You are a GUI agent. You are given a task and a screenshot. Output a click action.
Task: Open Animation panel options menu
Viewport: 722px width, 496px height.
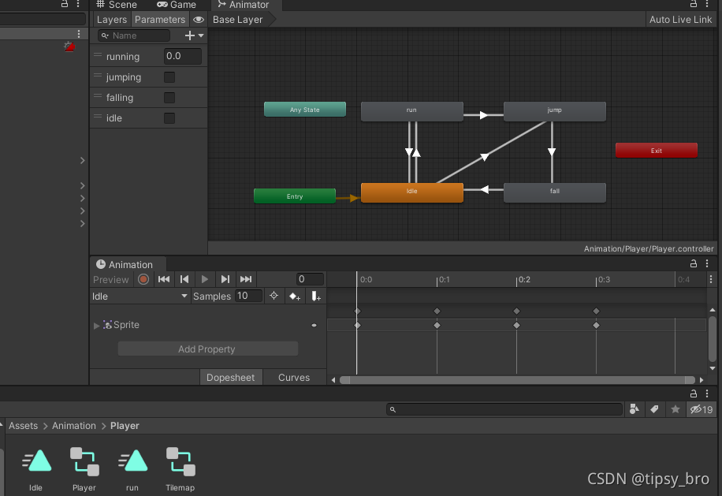pos(707,263)
